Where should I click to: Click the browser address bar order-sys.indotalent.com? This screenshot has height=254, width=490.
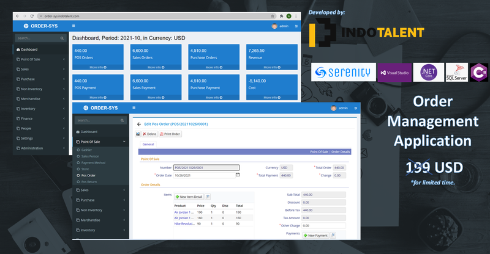(x=156, y=16)
